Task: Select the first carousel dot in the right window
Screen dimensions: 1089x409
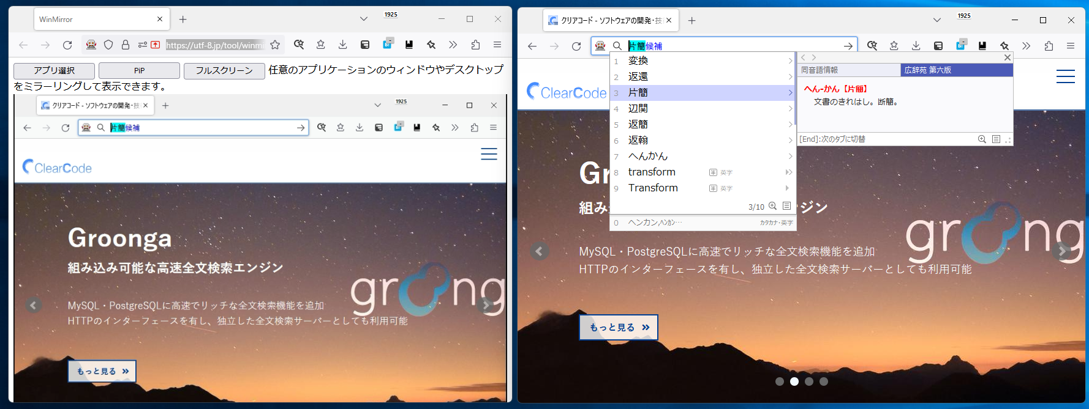Action: [x=780, y=381]
